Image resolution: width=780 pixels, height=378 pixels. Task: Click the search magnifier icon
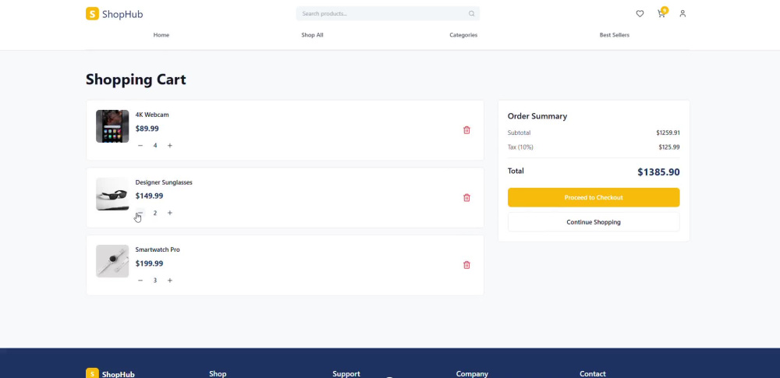point(472,14)
